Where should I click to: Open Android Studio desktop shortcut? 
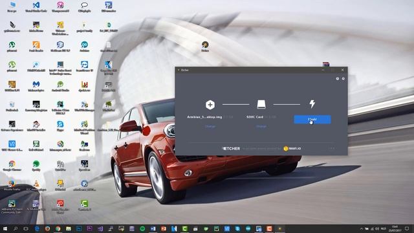pyautogui.click(x=60, y=86)
